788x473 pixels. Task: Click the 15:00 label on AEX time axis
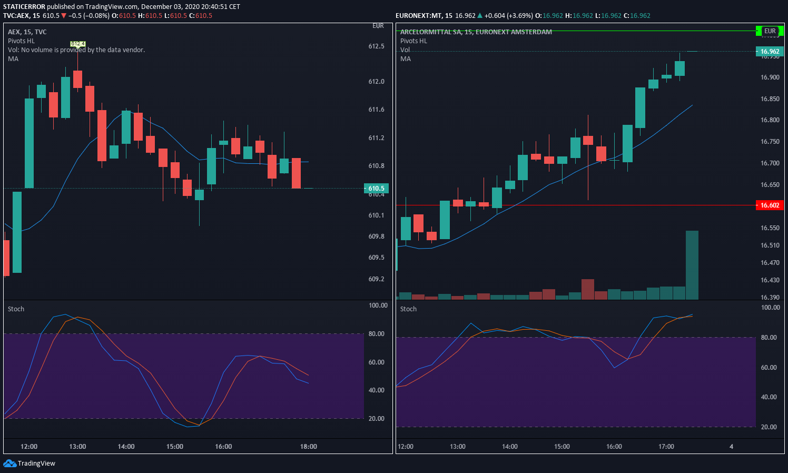pyautogui.click(x=175, y=447)
